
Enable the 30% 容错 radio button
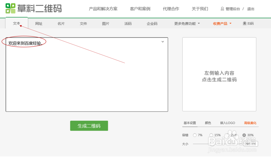pos(244,135)
